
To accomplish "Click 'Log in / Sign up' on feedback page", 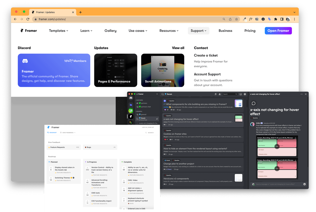I will click(148, 127).
